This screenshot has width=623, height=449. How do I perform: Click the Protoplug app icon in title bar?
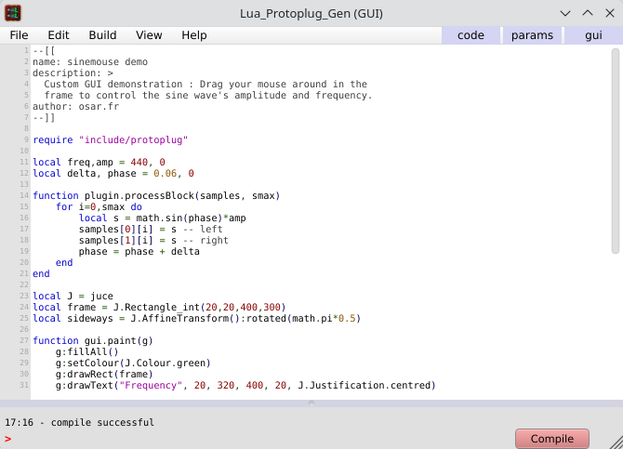(13, 13)
